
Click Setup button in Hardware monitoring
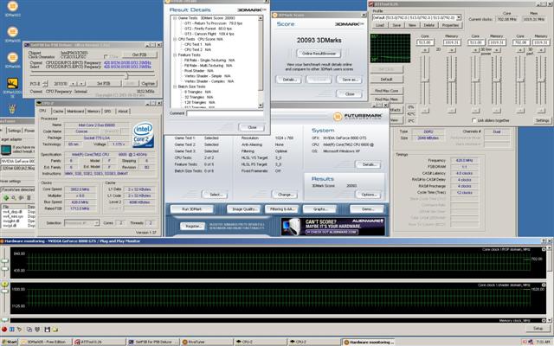[538, 329]
